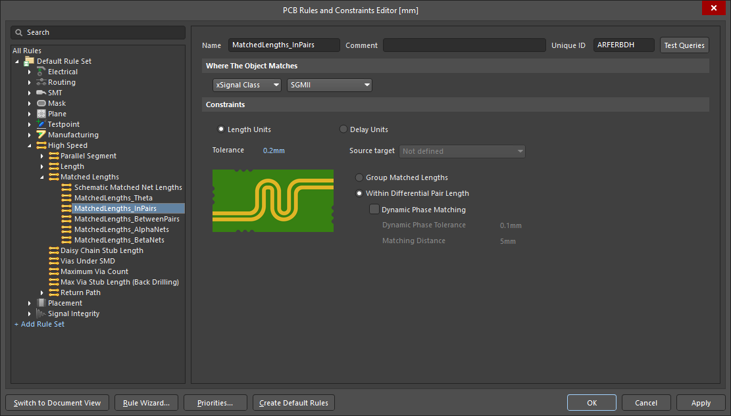Click the Plane category icon
The height and width of the screenshot is (416, 731).
41,114
